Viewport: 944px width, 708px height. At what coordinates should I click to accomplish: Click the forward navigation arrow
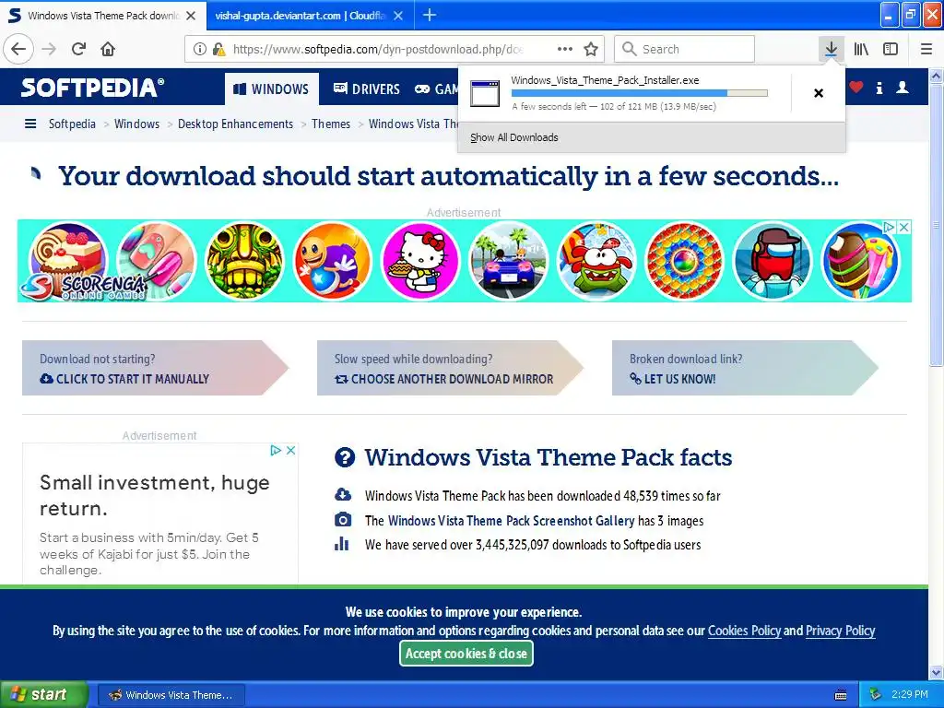tap(50, 49)
